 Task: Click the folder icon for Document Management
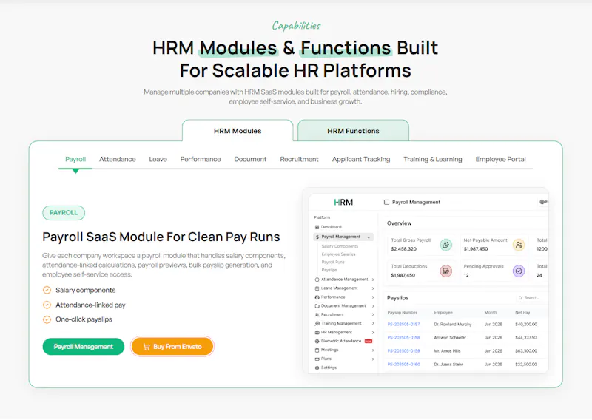pos(317,306)
